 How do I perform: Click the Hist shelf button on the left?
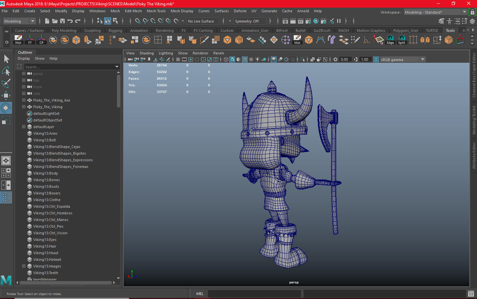click(18, 40)
